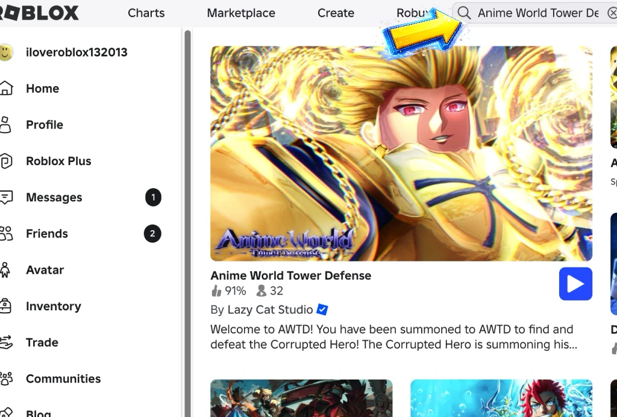Open iloveroblox132013 profile avatar icon
Screen dimensions: 617x417
(6, 52)
